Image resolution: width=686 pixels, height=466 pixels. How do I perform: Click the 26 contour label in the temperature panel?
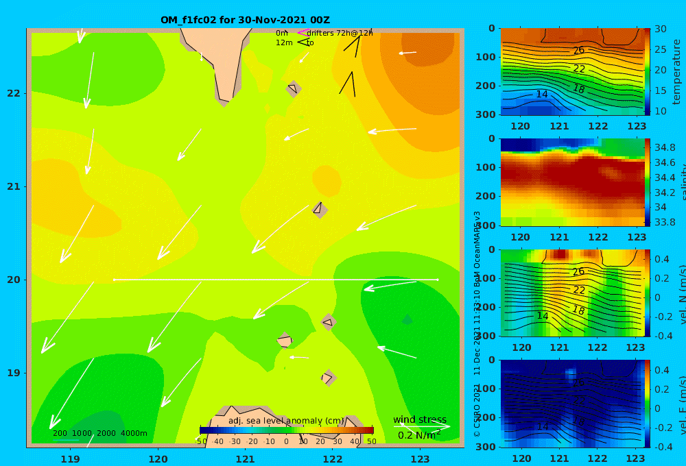[578, 50]
